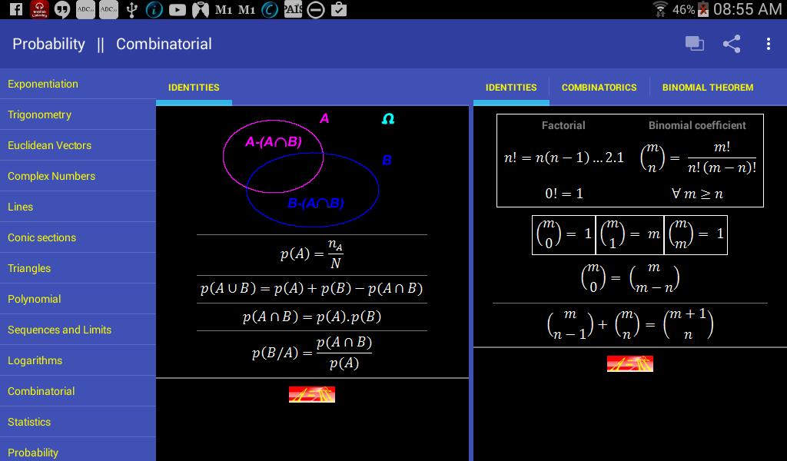Viewport: 787px width, 461px height.
Task: Switch to the Combinatorics tab
Action: 599,88
